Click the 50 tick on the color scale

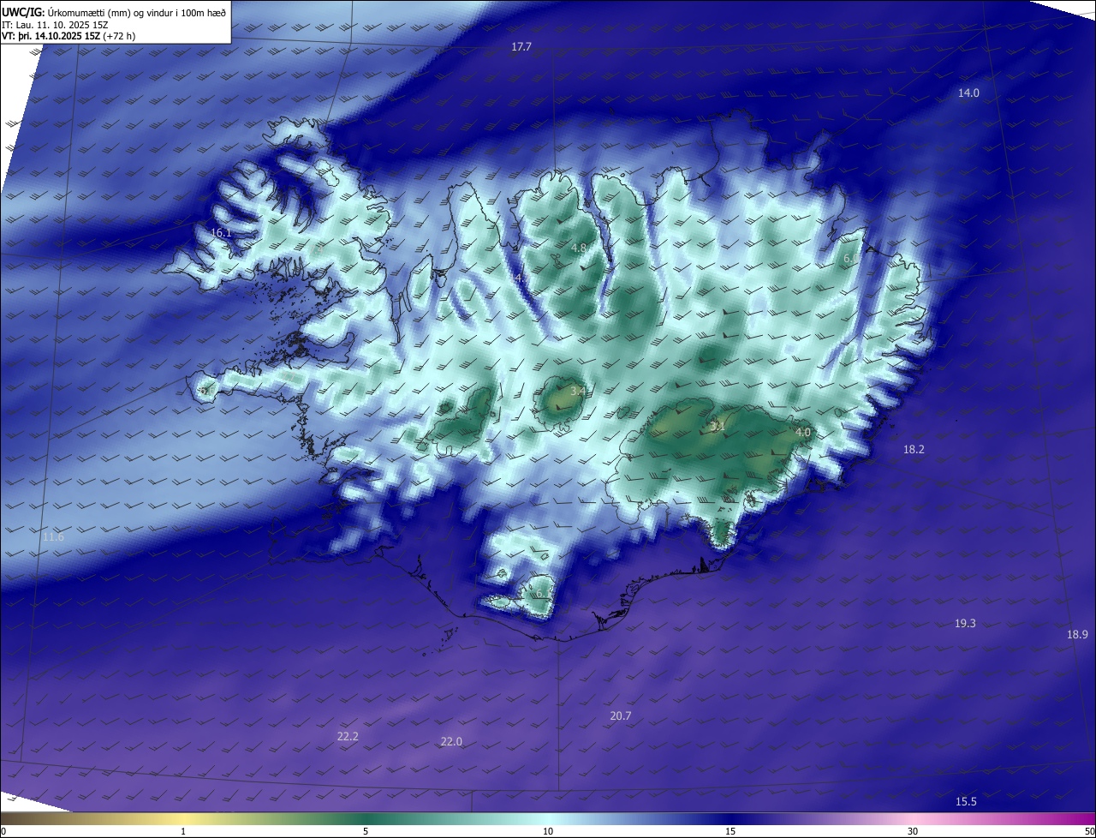click(1089, 831)
